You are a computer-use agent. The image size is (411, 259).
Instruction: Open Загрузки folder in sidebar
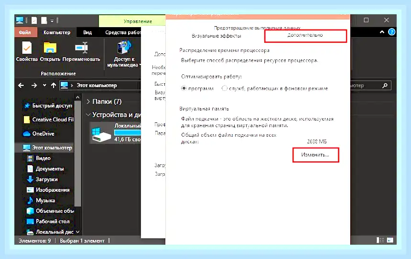click(42, 179)
